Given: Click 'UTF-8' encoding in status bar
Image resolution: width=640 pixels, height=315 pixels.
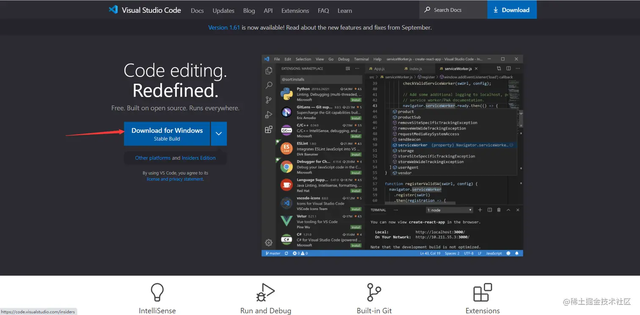Looking at the screenshot, I should pos(469,253).
